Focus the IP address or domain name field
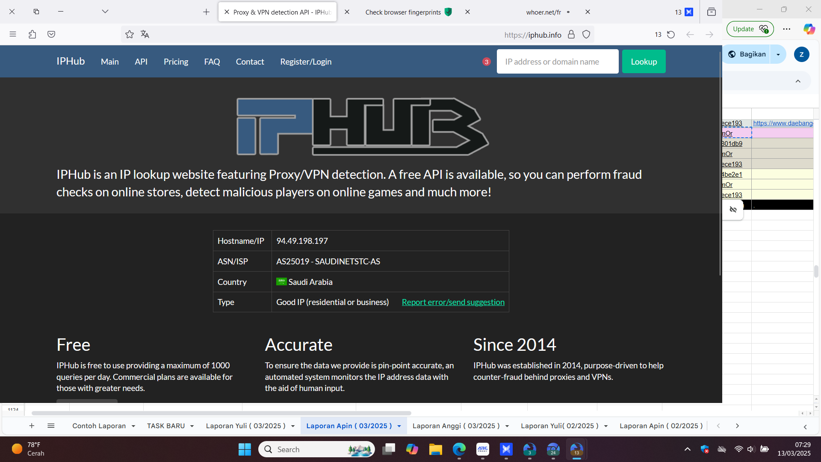Image resolution: width=821 pixels, height=462 pixels. pos(558,61)
